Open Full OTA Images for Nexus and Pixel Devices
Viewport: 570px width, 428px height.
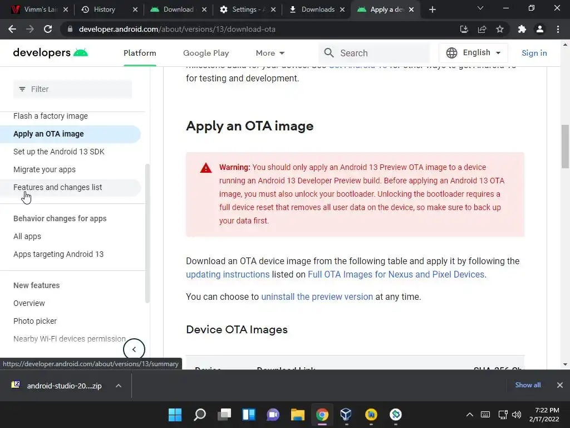tap(396, 274)
